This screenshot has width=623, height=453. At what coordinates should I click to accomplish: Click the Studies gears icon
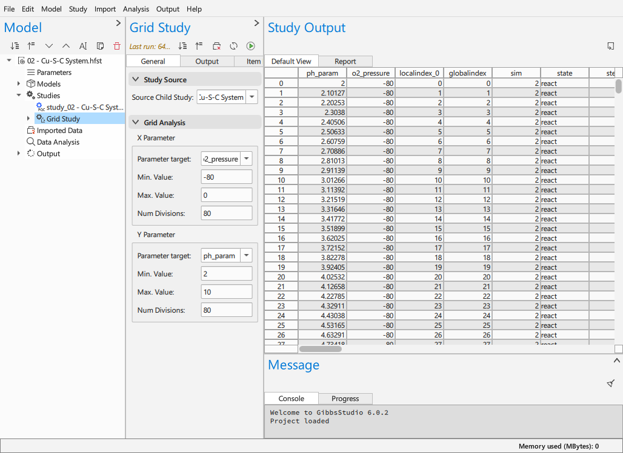[30, 95]
